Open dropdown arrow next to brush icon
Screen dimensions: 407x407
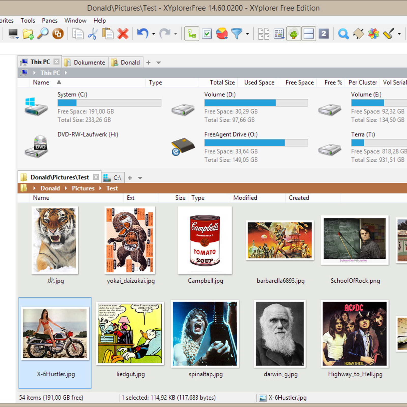399,34
